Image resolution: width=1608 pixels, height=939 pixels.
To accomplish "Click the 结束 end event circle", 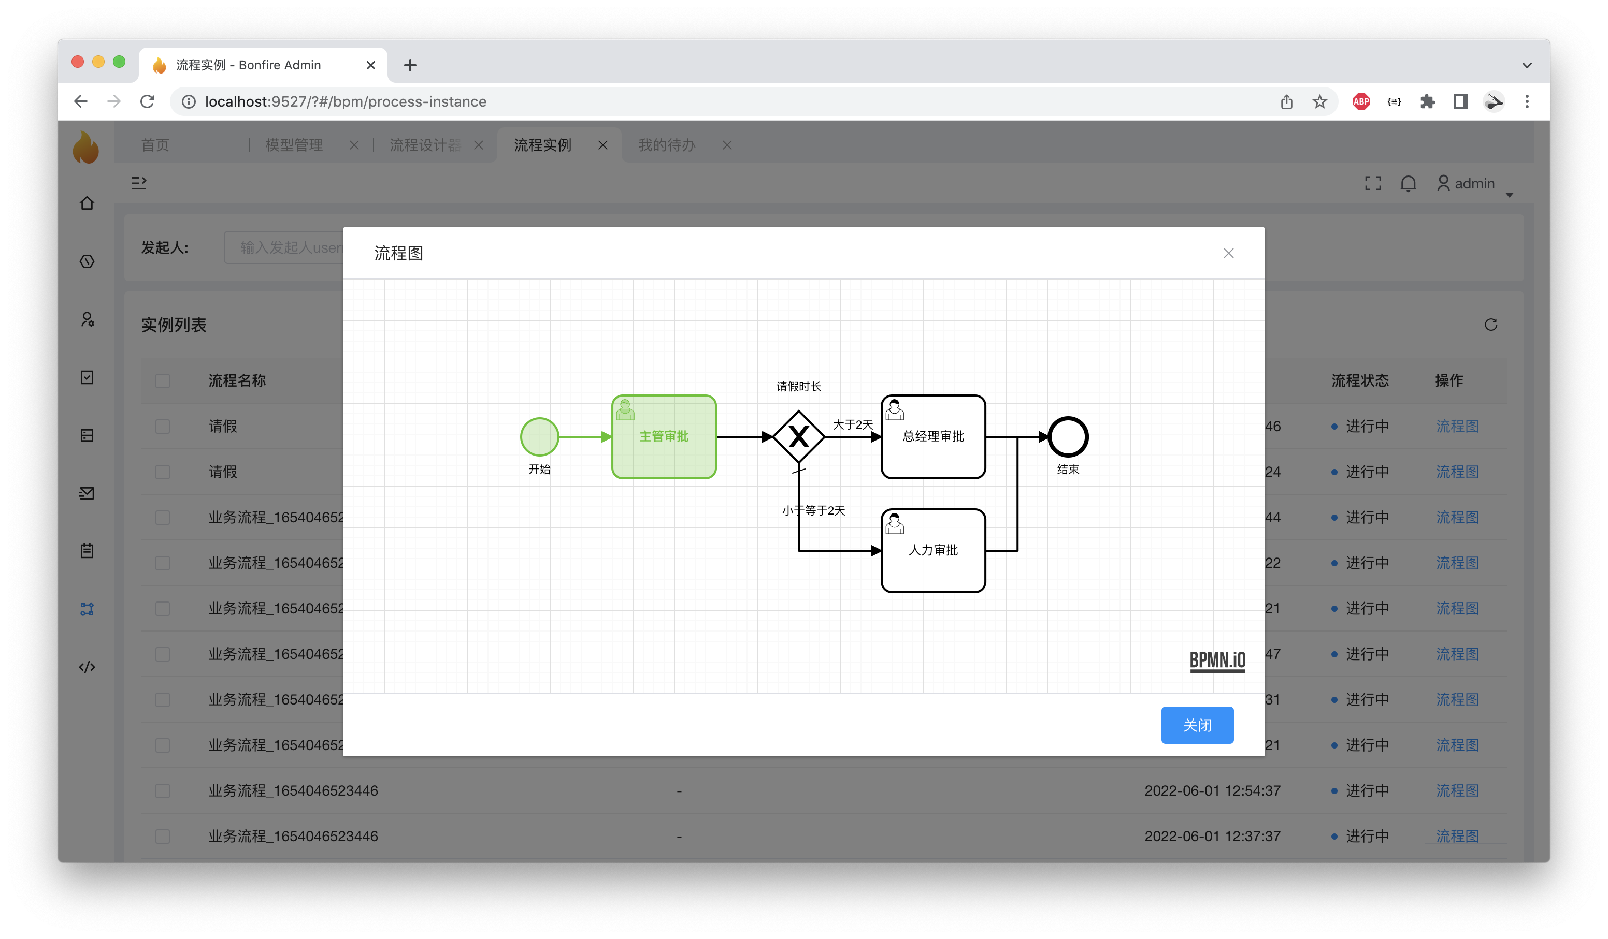I will 1068,437.
